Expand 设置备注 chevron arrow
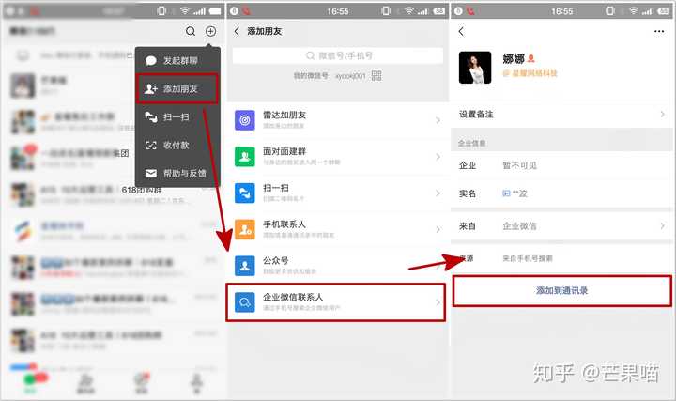The image size is (676, 401). [x=662, y=115]
